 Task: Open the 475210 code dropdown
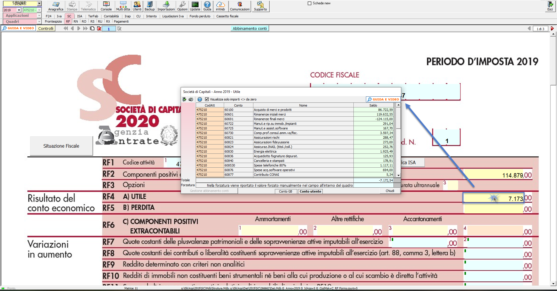click(39, 10)
